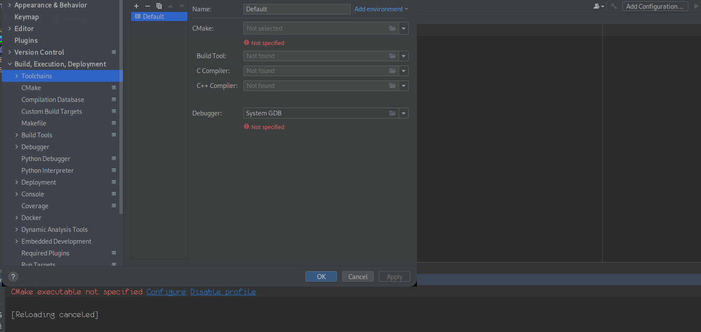
Task: Click project-level icon beside Coverage
Action: [114, 206]
